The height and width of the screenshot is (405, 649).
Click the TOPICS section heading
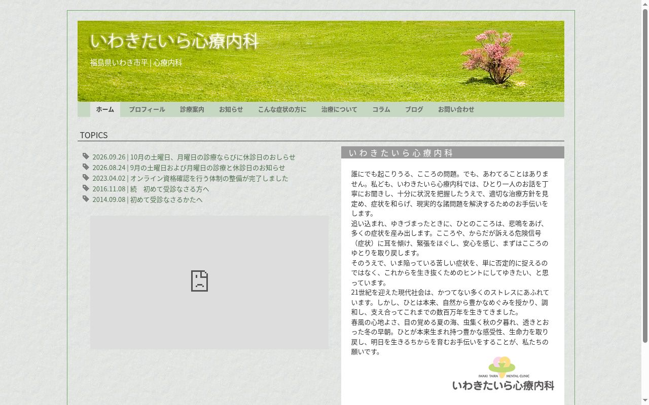[94, 135]
